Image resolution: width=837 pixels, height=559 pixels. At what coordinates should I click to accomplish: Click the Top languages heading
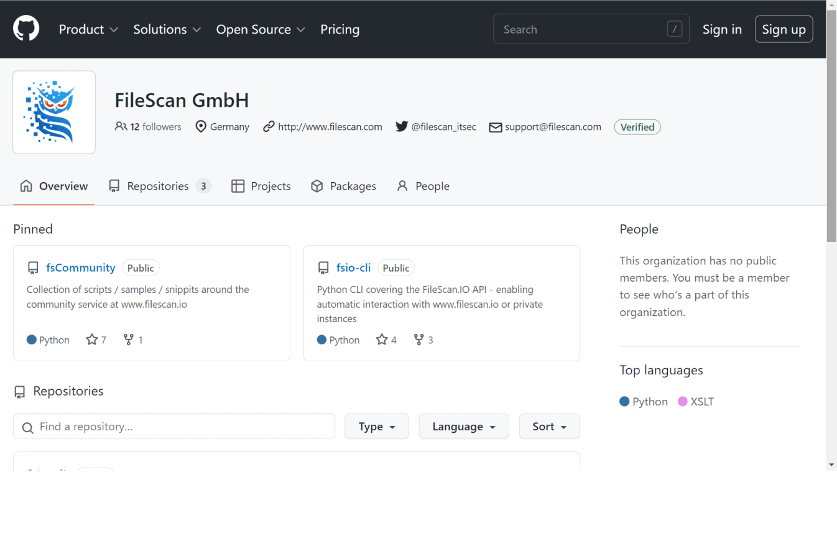(x=661, y=370)
